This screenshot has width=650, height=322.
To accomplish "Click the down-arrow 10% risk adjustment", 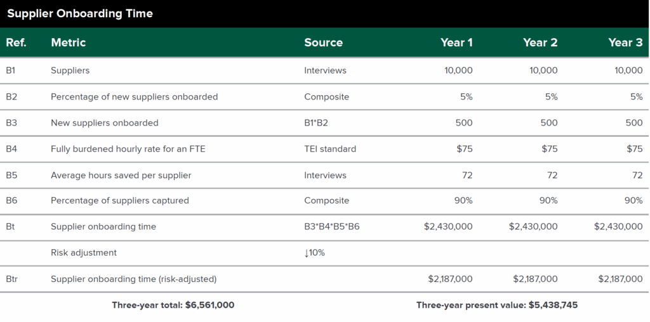I will [315, 253].
